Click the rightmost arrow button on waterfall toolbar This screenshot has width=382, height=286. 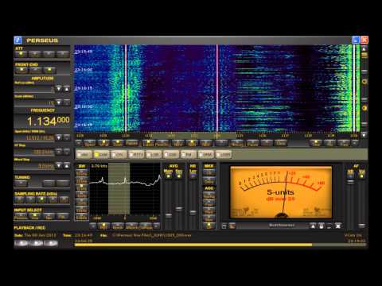(x=355, y=143)
